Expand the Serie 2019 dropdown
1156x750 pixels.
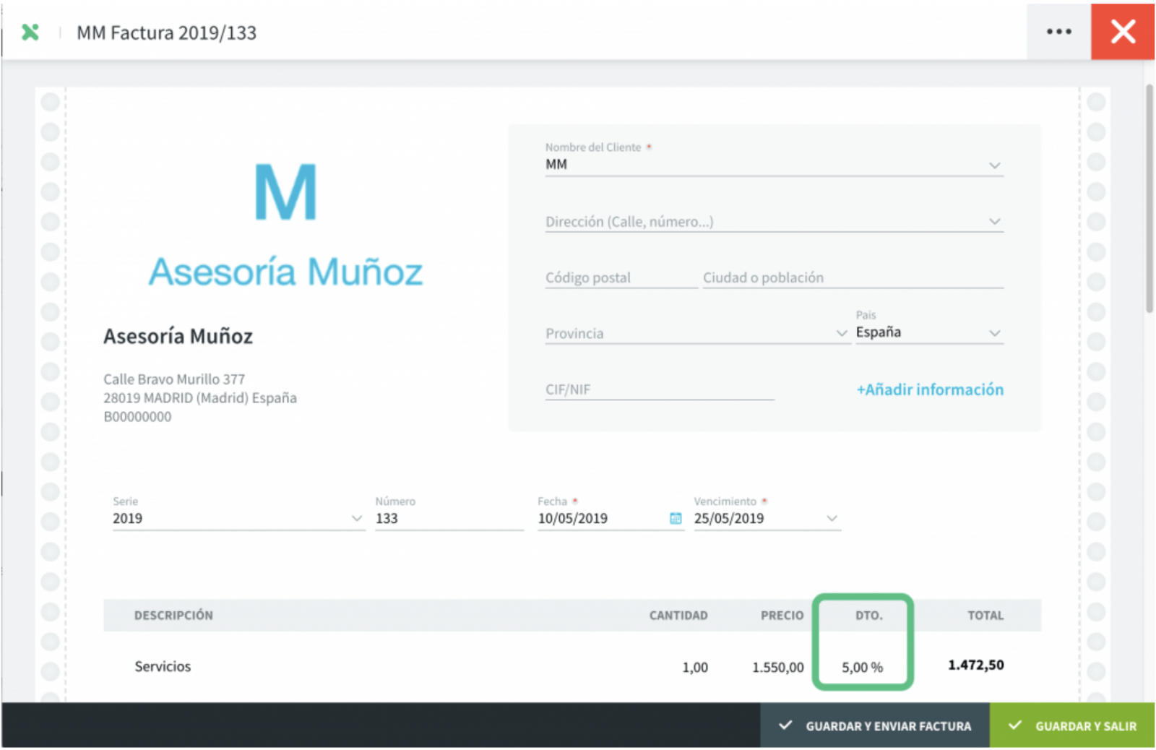(356, 518)
